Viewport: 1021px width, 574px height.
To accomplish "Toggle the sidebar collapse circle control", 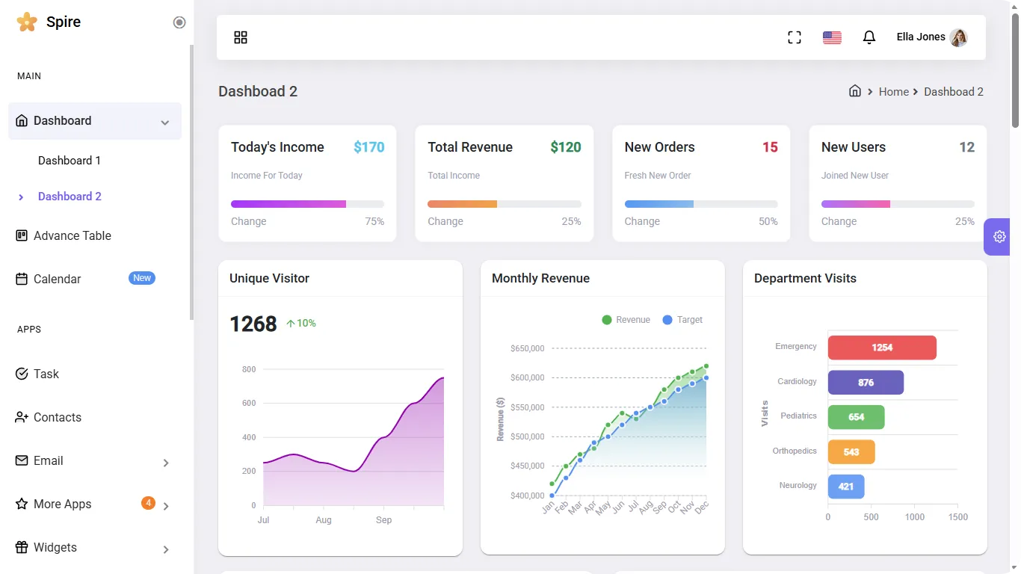I will pyautogui.click(x=179, y=22).
